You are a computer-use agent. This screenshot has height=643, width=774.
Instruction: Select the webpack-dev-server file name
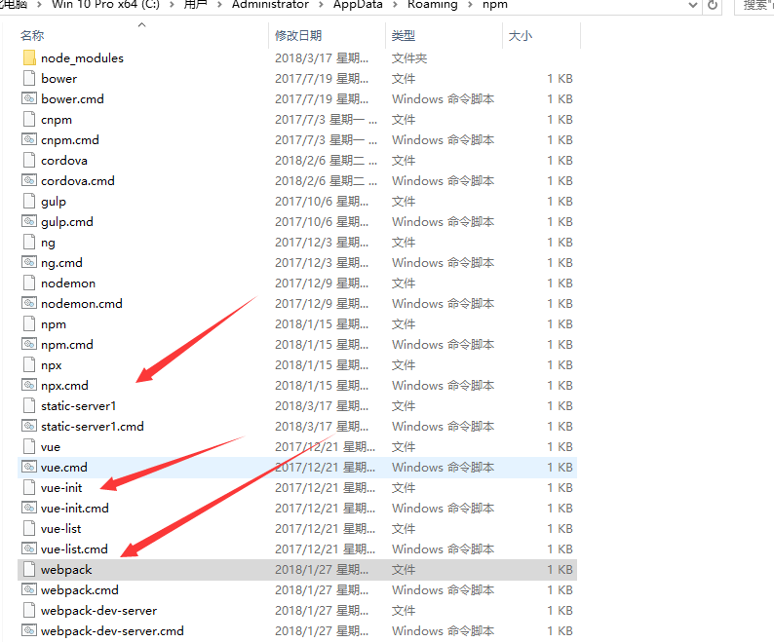tap(98, 611)
